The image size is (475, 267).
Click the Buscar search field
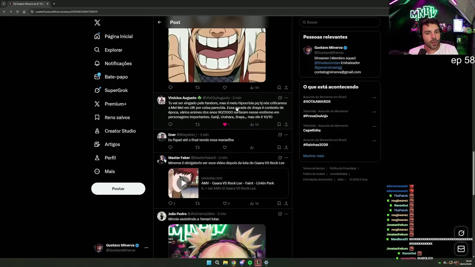coord(340,22)
